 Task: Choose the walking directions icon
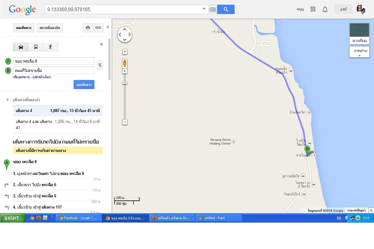point(50,47)
